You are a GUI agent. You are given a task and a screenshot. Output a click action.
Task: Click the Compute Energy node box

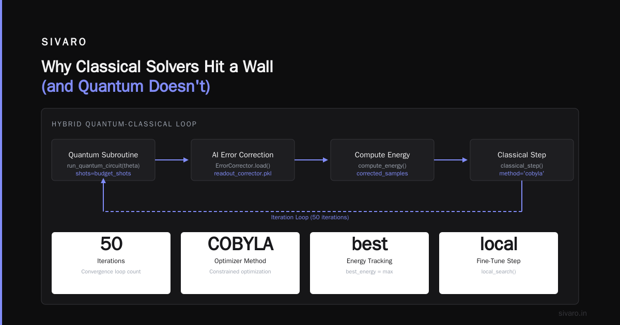pyautogui.click(x=382, y=160)
